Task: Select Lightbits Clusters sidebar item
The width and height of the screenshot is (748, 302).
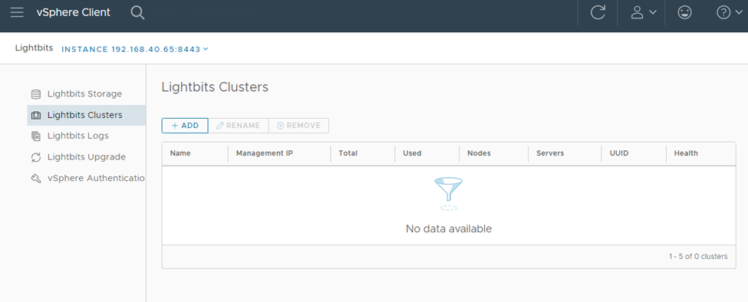Action: [x=87, y=115]
